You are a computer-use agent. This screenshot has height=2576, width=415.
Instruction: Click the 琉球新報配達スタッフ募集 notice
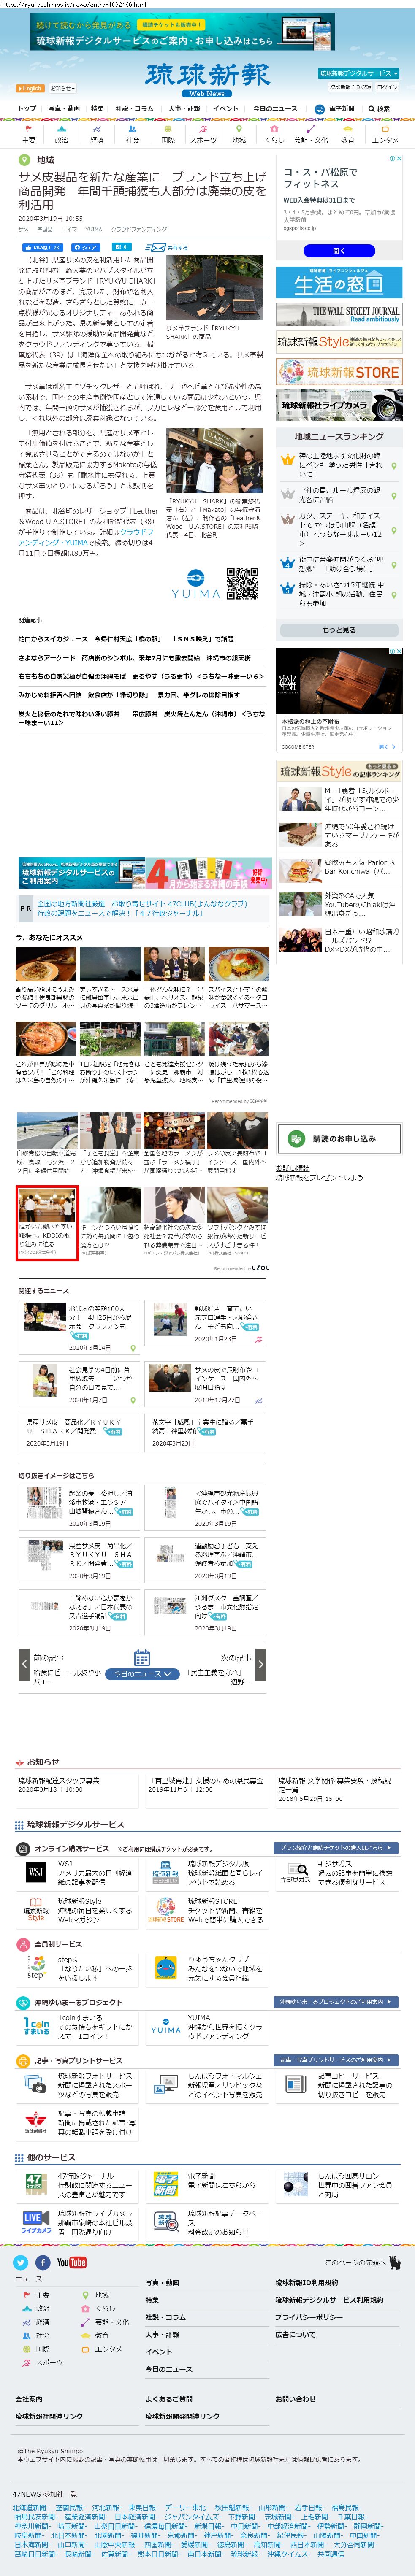[x=59, y=1780]
